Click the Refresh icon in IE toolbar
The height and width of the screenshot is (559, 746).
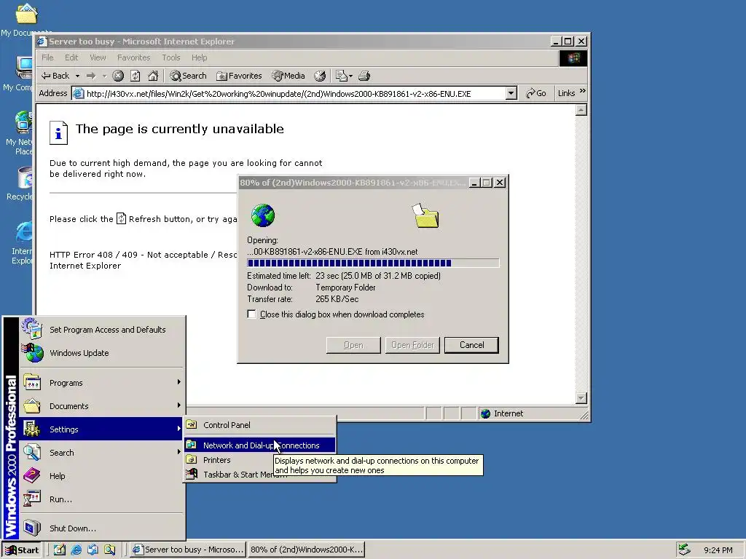pos(135,76)
